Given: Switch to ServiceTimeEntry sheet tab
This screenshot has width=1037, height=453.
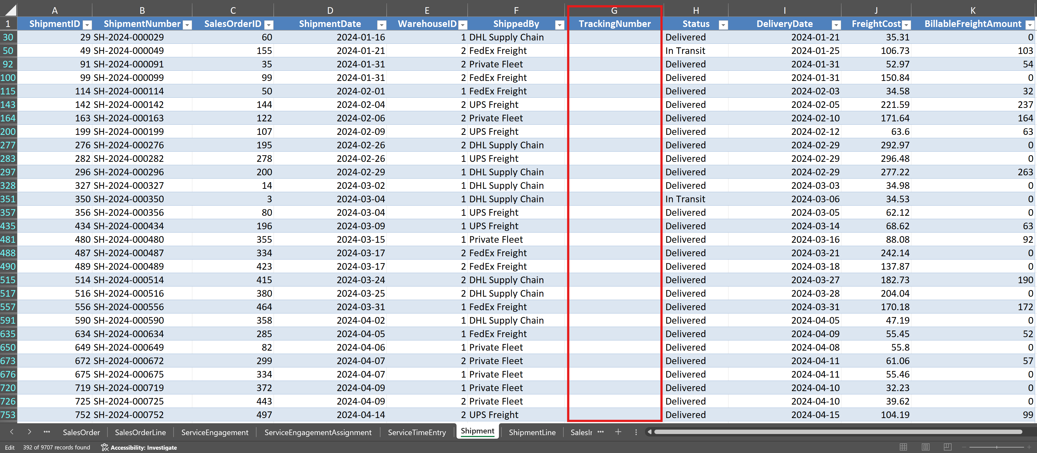Looking at the screenshot, I should pyautogui.click(x=417, y=432).
